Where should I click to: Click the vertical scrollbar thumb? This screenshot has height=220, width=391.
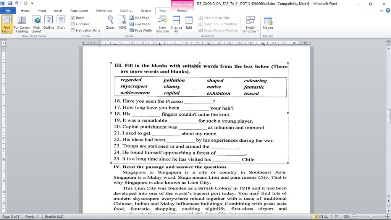click(x=388, y=116)
